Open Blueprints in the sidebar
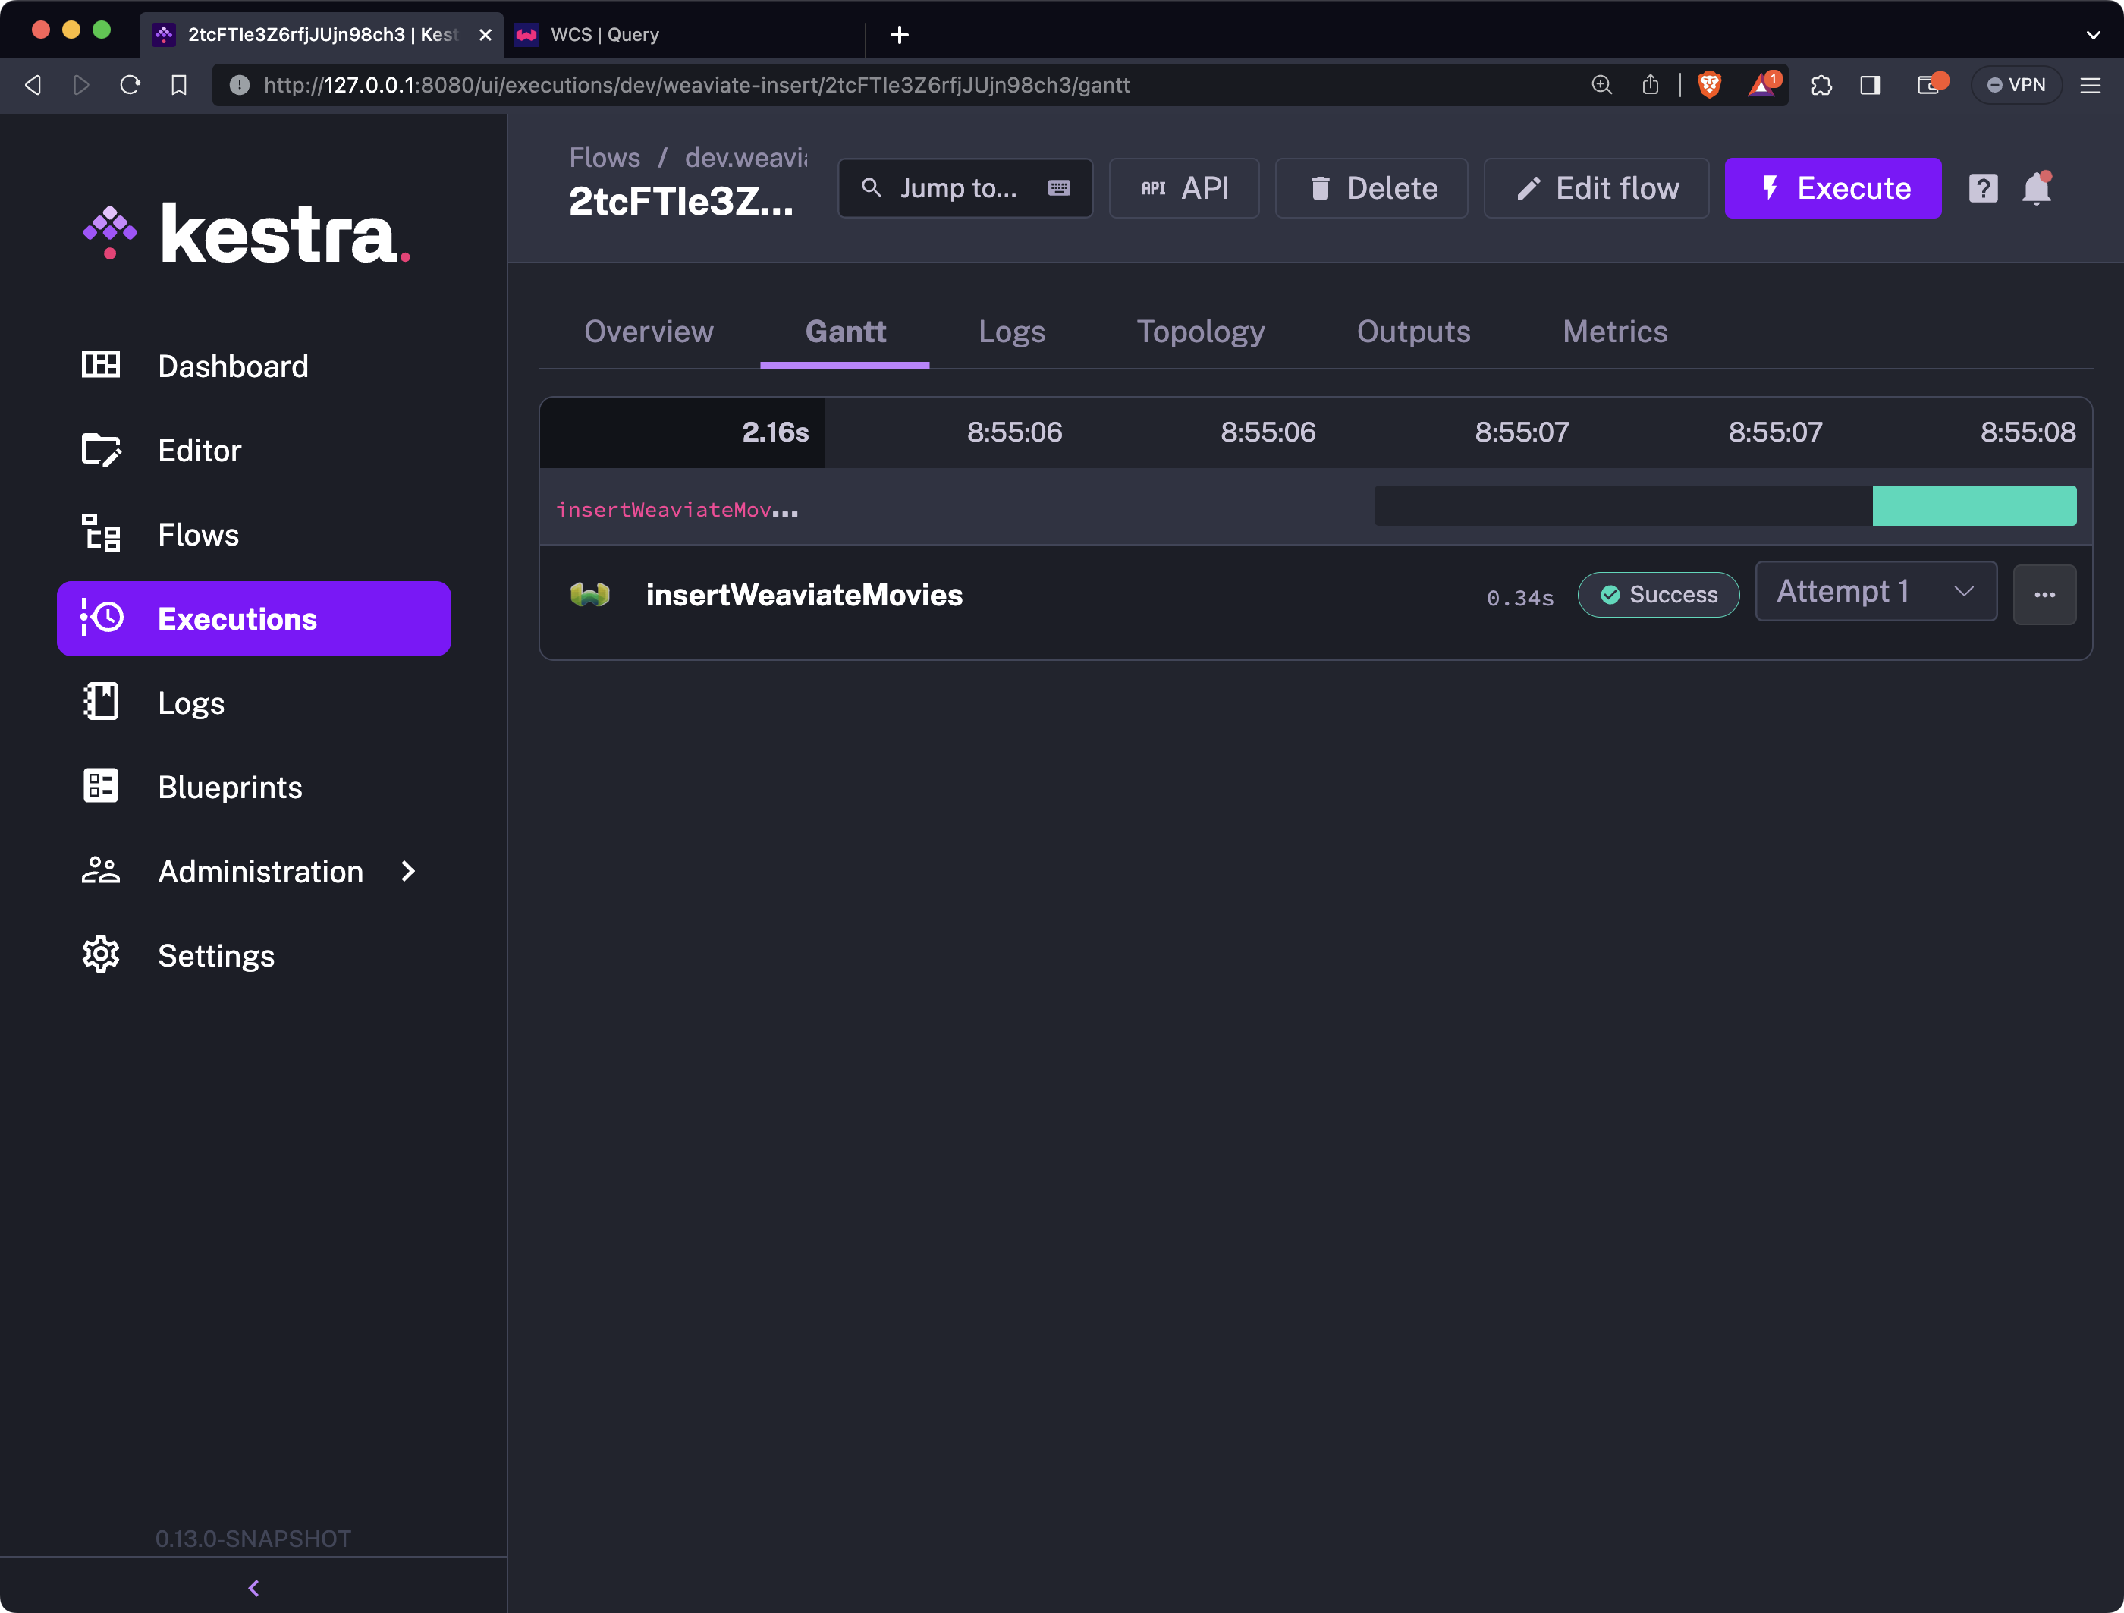 point(230,788)
